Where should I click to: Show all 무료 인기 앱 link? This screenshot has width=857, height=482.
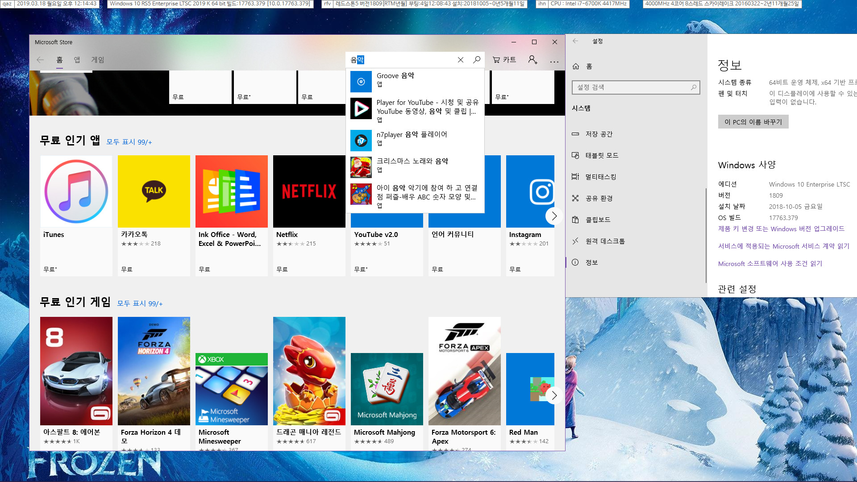point(129,142)
